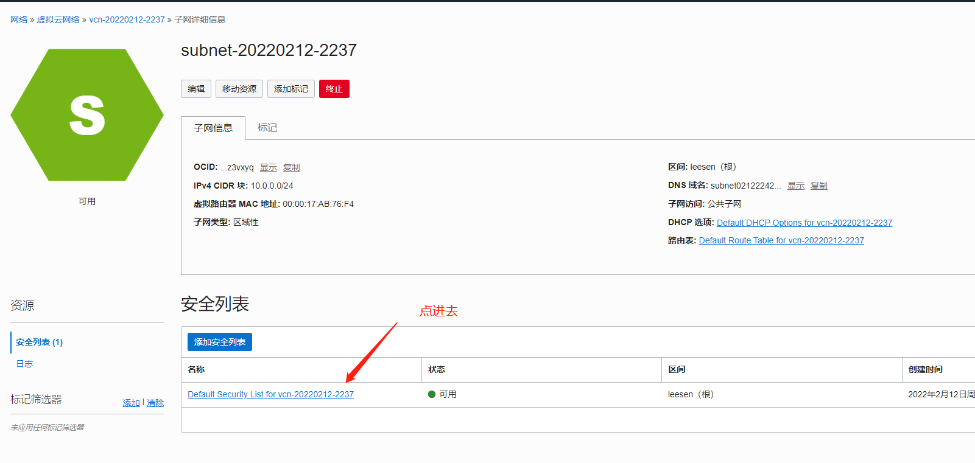Select 日志 in resources sidebar
975x463 pixels.
pos(24,364)
